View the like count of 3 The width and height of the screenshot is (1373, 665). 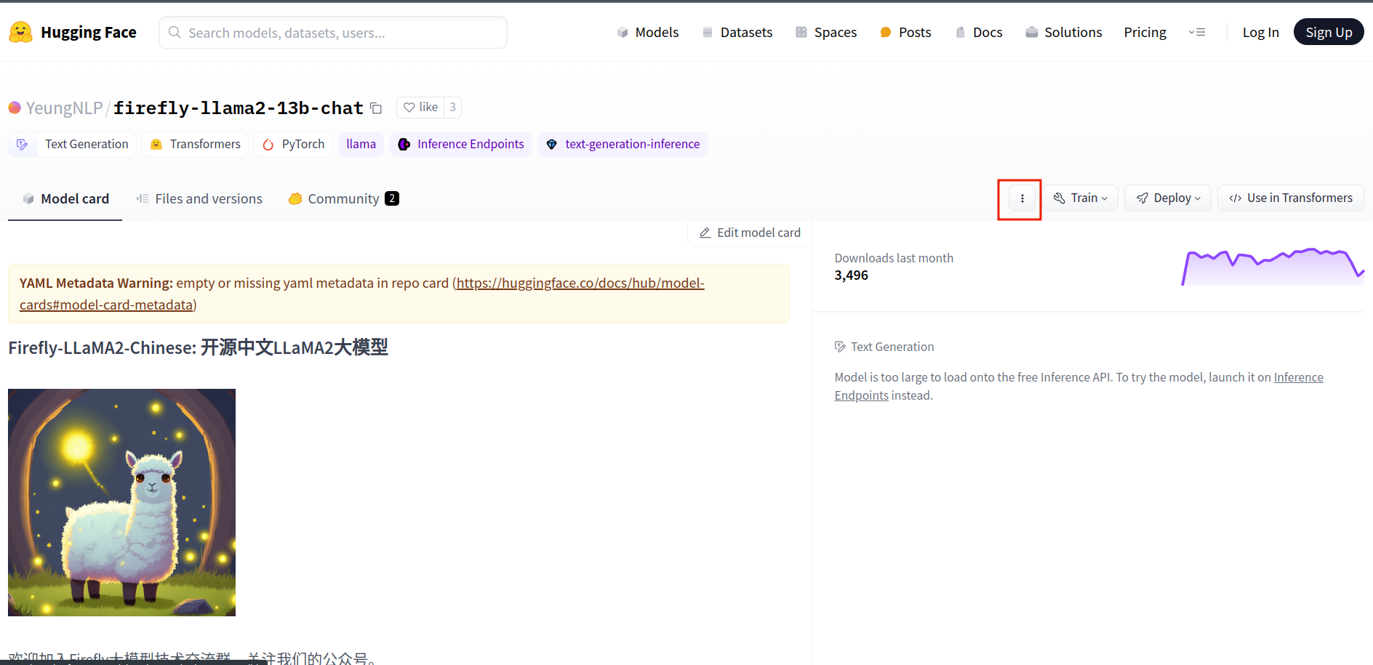452,108
